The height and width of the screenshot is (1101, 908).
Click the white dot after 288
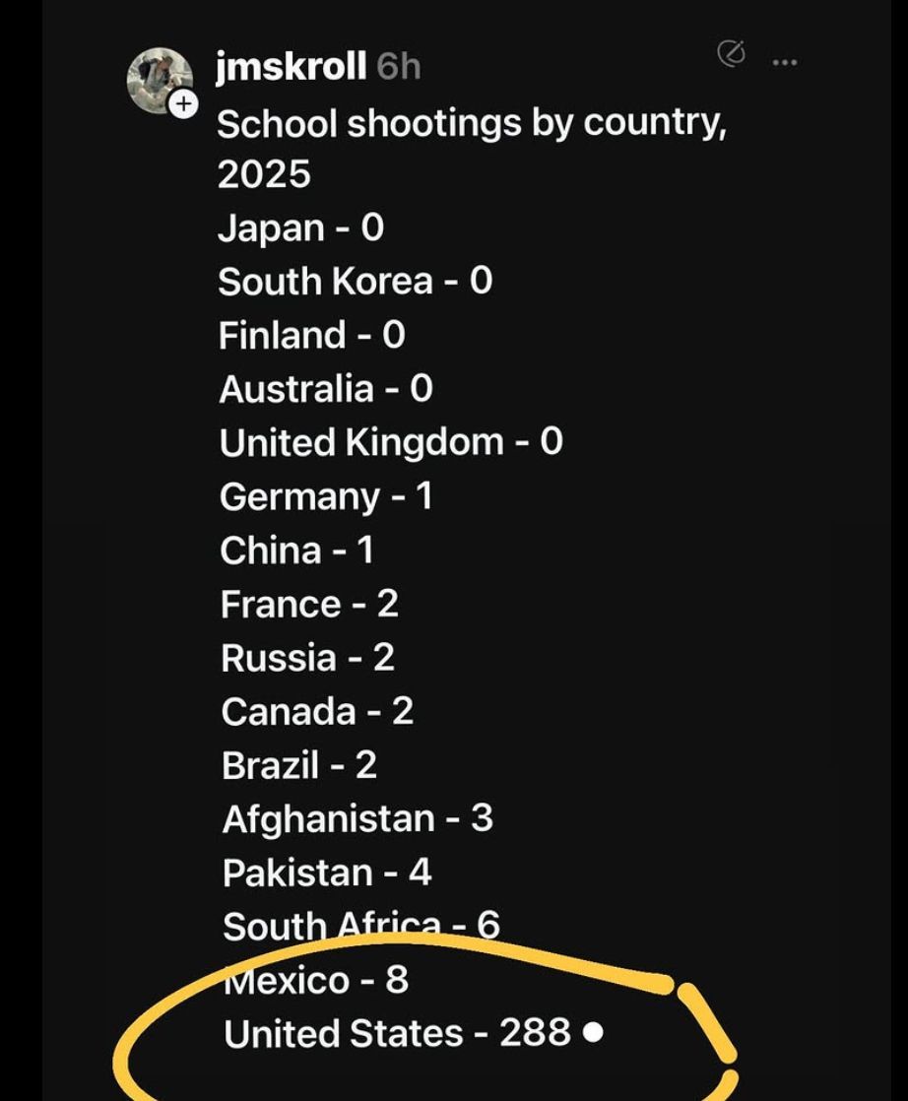click(592, 1033)
